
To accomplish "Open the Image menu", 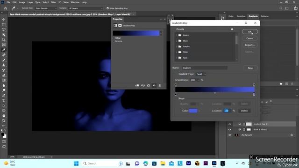I will 22,2.
